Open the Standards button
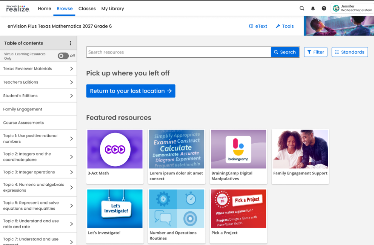 point(350,52)
